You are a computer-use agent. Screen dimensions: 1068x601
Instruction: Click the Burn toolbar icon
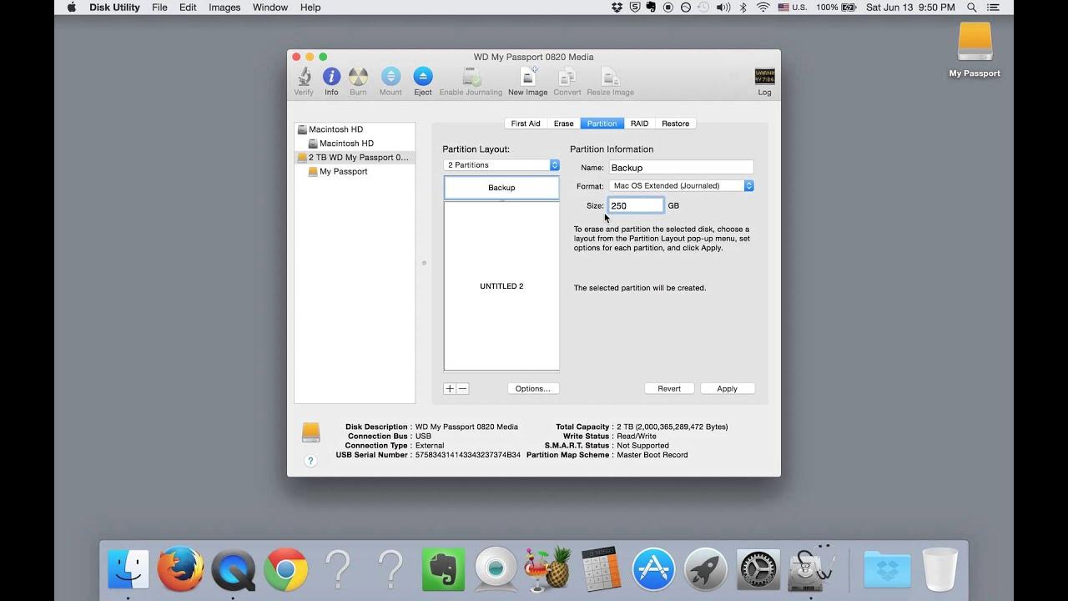tap(358, 81)
